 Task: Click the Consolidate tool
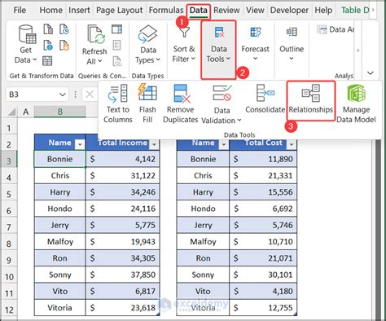[265, 99]
